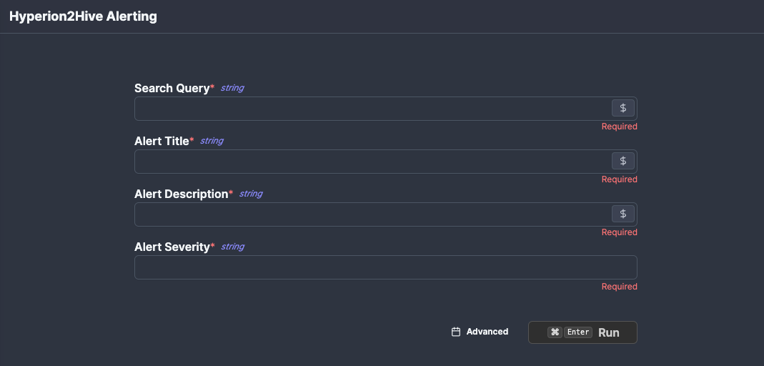Click the dollar icon in Alert Description field
The image size is (764, 366).
pyautogui.click(x=622, y=214)
